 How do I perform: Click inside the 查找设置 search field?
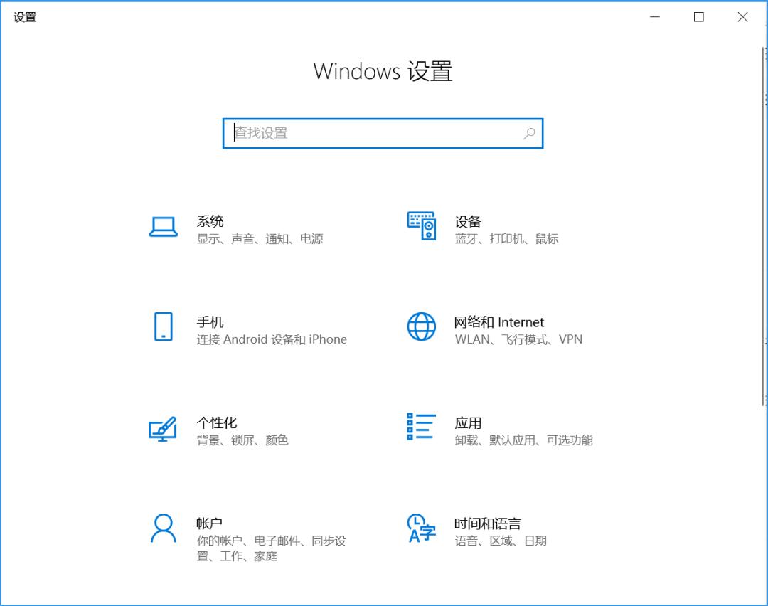tap(356, 133)
